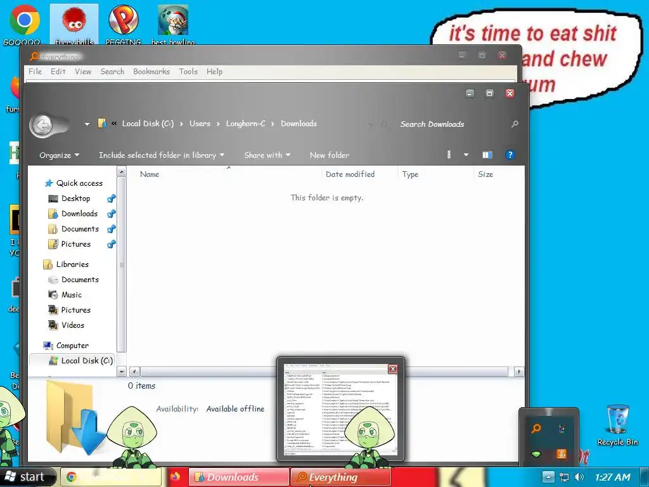This screenshot has height=487, width=649.
Task: Click the folder icon in address bar
Action: (102, 124)
